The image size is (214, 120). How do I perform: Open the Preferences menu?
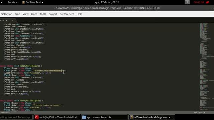click(x=67, y=14)
